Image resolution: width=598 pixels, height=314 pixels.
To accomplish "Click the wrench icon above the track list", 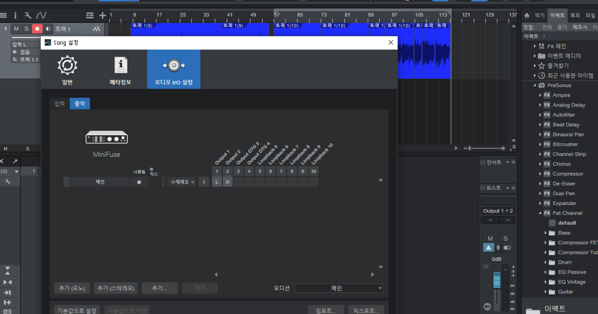I will click(28, 15).
